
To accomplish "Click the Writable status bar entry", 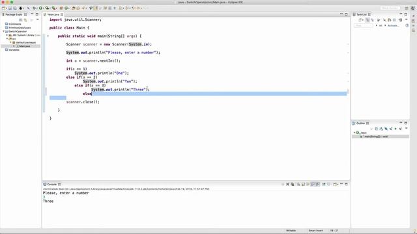I will pos(291,231).
